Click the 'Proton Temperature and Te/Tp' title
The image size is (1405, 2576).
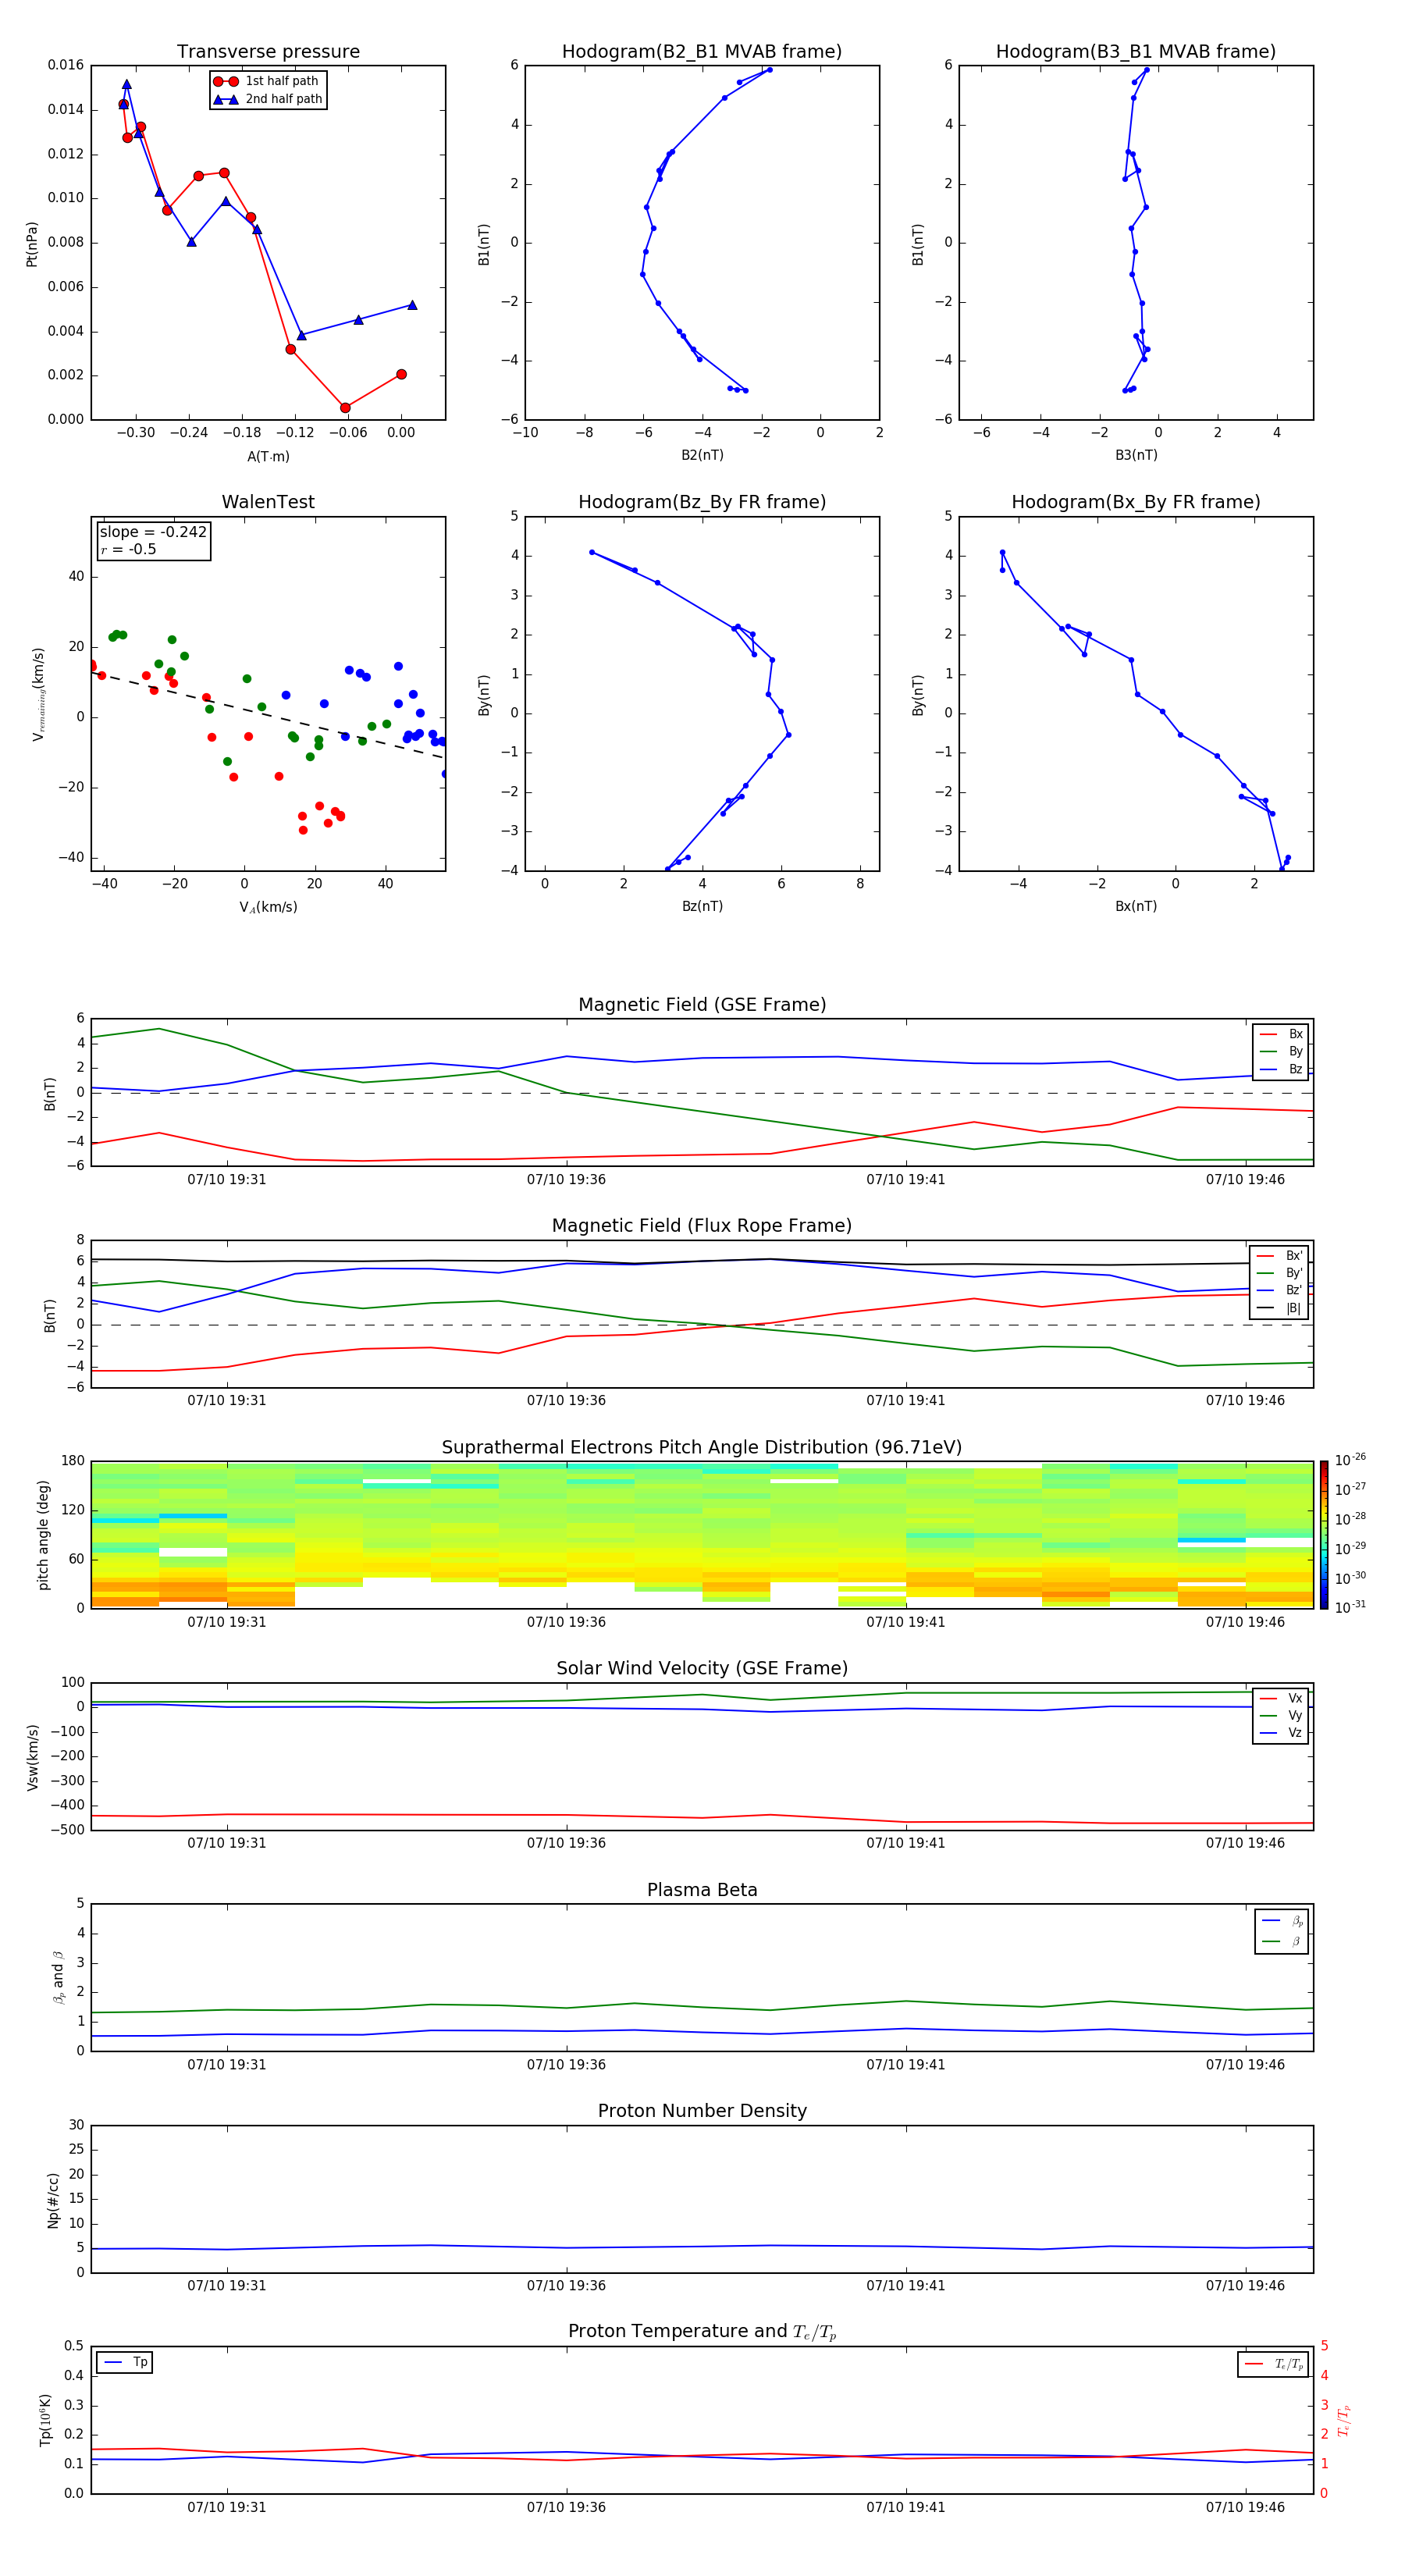pyautogui.click(x=702, y=2332)
